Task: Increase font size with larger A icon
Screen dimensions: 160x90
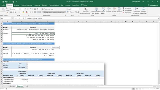Action: (x=25, y=9)
